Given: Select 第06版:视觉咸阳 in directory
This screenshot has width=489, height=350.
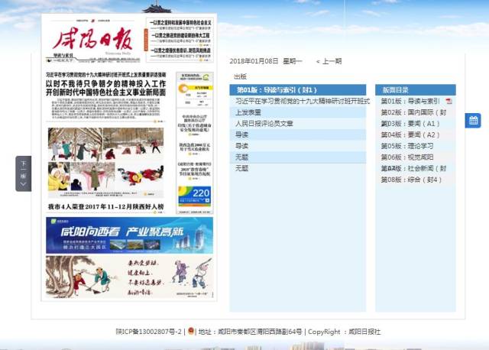Looking at the screenshot, I should [407, 157].
